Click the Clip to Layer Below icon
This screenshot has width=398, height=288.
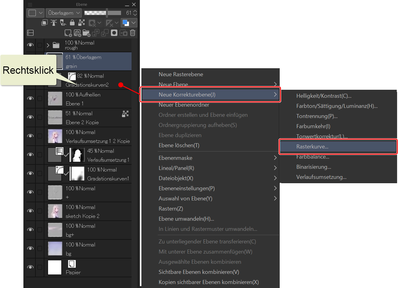pos(45,23)
